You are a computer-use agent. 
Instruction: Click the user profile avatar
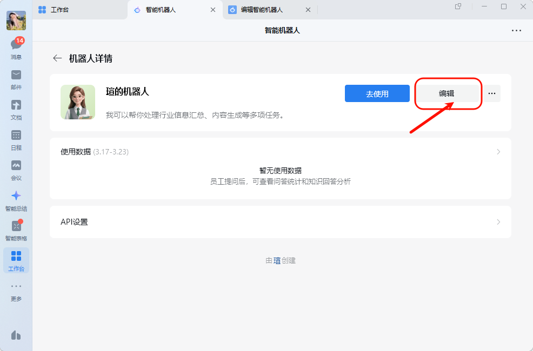tap(16, 20)
